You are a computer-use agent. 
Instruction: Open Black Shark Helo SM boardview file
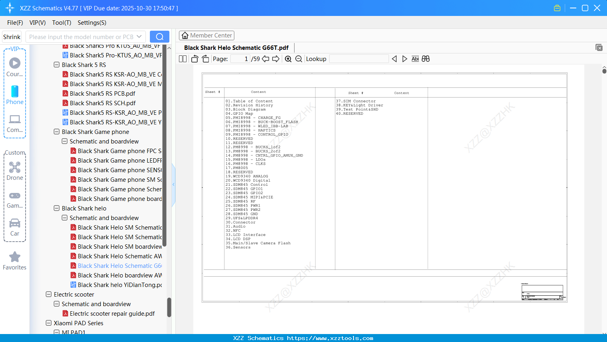click(116, 246)
